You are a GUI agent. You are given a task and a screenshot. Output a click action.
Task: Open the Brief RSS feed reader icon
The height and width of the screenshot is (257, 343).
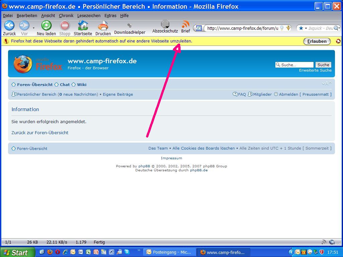click(186, 24)
